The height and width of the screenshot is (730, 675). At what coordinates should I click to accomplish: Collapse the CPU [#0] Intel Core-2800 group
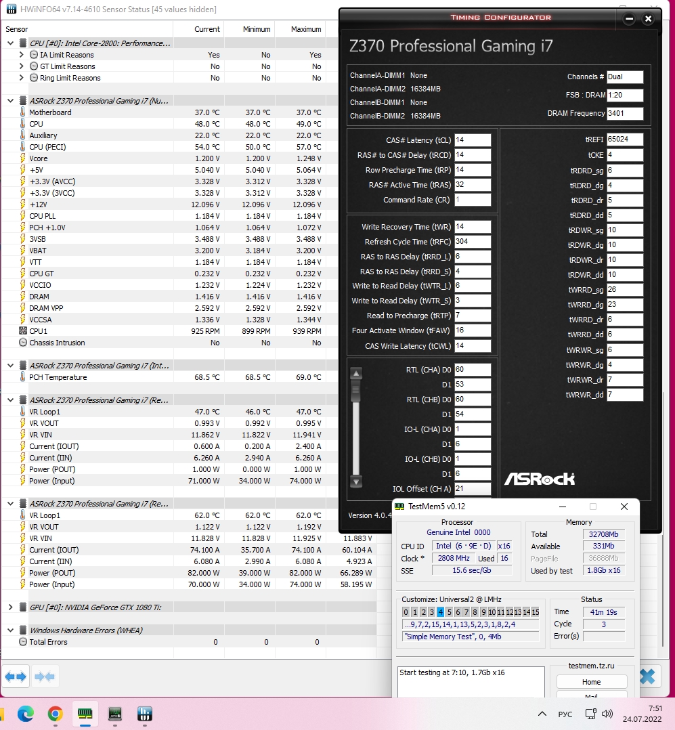tap(10, 43)
